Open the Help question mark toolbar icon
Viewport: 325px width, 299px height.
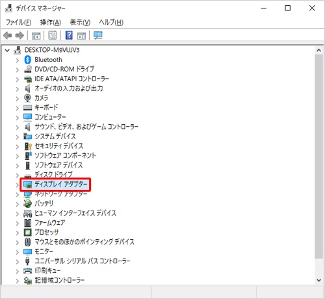click(69, 35)
